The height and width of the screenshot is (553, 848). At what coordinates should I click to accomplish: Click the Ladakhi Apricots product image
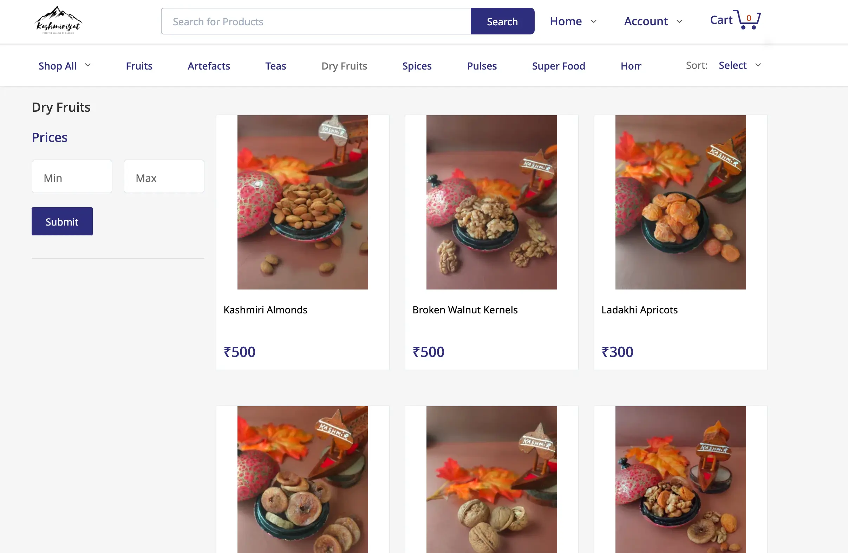coord(680,202)
